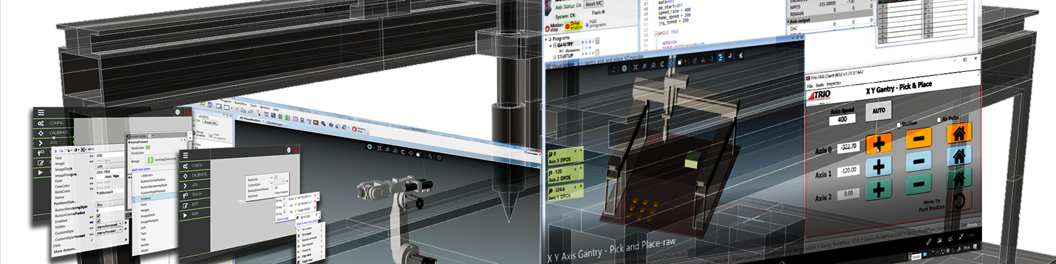Select the GANTRY program in tree
1056x264 pixels.
pyautogui.click(x=564, y=45)
